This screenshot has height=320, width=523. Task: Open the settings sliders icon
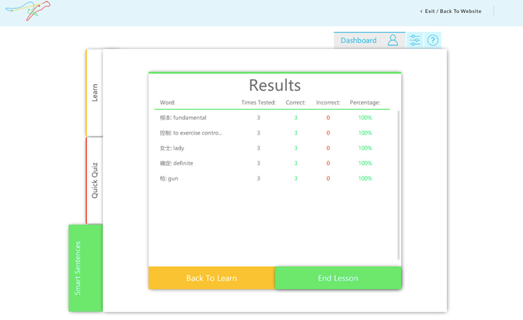coord(415,40)
